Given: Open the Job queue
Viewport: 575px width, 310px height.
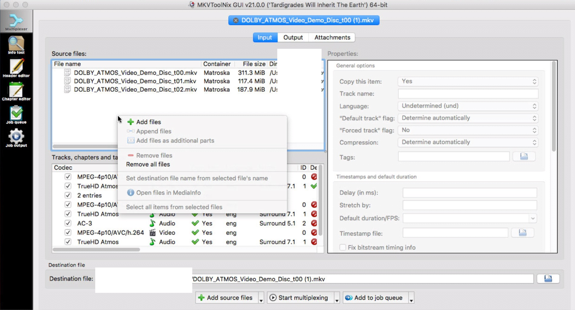Looking at the screenshot, I should click(x=16, y=115).
